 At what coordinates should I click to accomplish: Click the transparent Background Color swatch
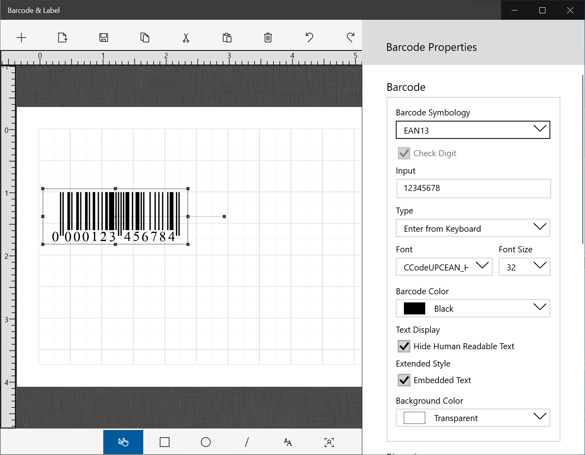tap(414, 418)
